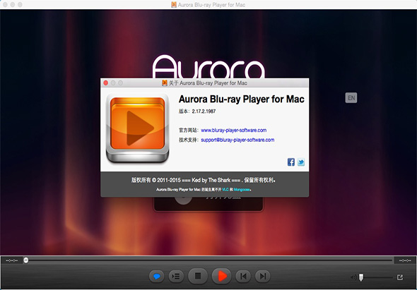This screenshot has height=290, width=417.
Task: Click support@bluray-player-software.com email link
Action: 237,140
